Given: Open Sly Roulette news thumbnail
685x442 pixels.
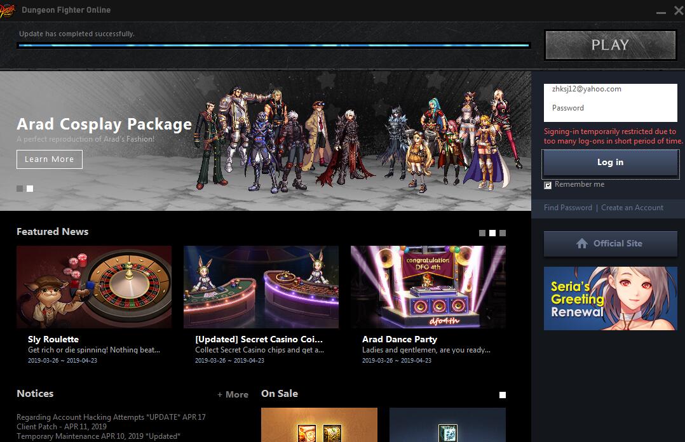Looking at the screenshot, I should coord(94,287).
